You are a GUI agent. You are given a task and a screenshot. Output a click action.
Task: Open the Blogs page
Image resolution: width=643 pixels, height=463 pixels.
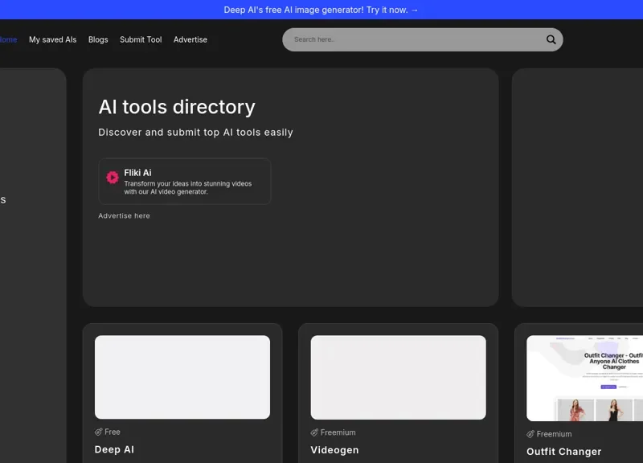[x=98, y=39]
